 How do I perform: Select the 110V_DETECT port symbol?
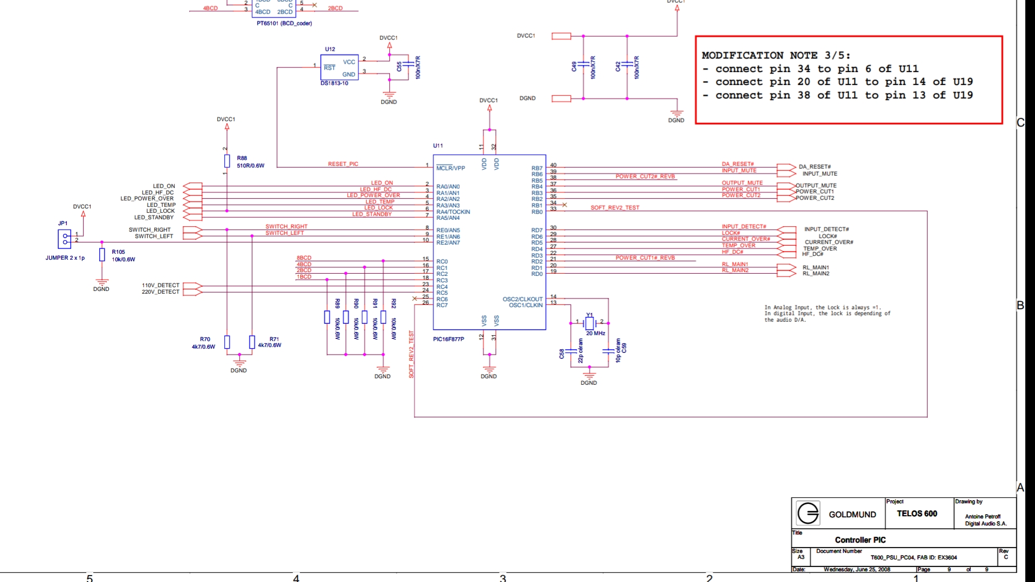click(192, 286)
